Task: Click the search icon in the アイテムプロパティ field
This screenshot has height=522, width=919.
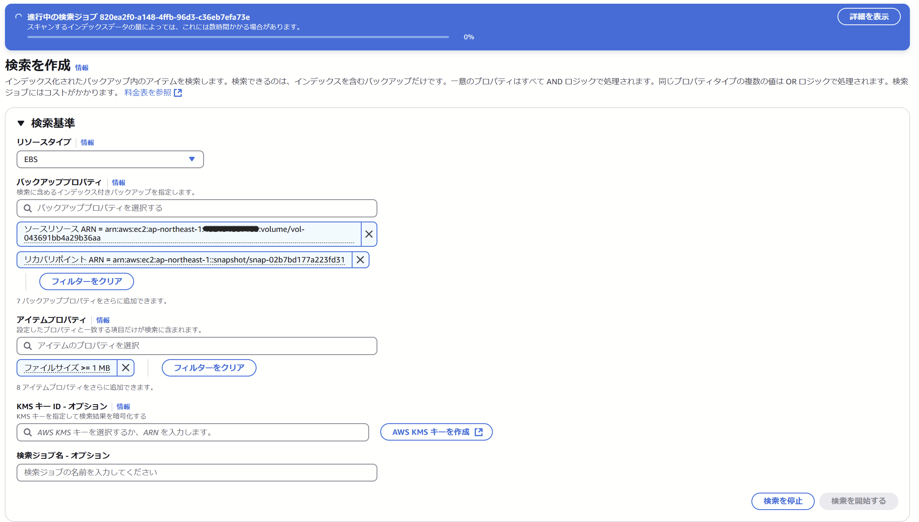Action: coord(28,346)
